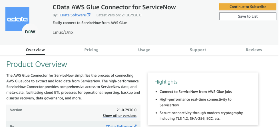Click the Save to List button
Screen dimensions: 279x127
point(248,16)
